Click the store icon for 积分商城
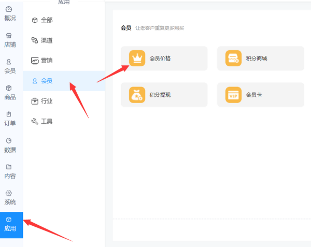Screen dimensions: 311x247 coord(233,58)
